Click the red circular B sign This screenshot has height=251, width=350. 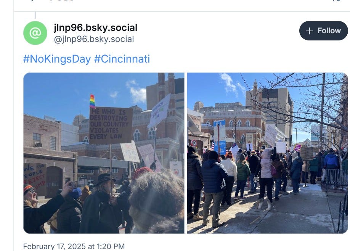click(194, 143)
